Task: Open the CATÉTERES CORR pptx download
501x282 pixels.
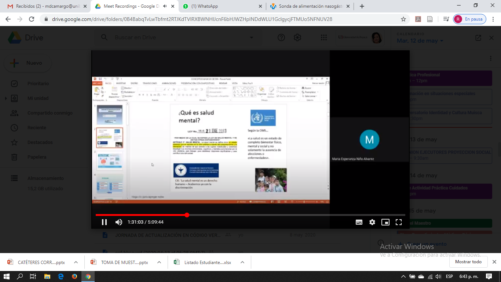Action: click(x=37, y=262)
